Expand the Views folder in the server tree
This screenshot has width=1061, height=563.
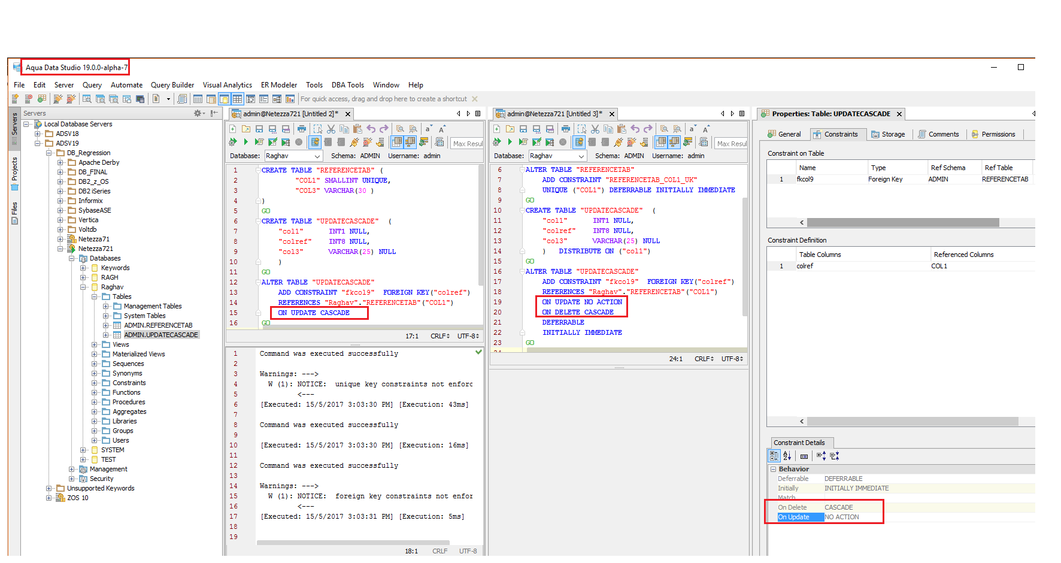point(95,344)
